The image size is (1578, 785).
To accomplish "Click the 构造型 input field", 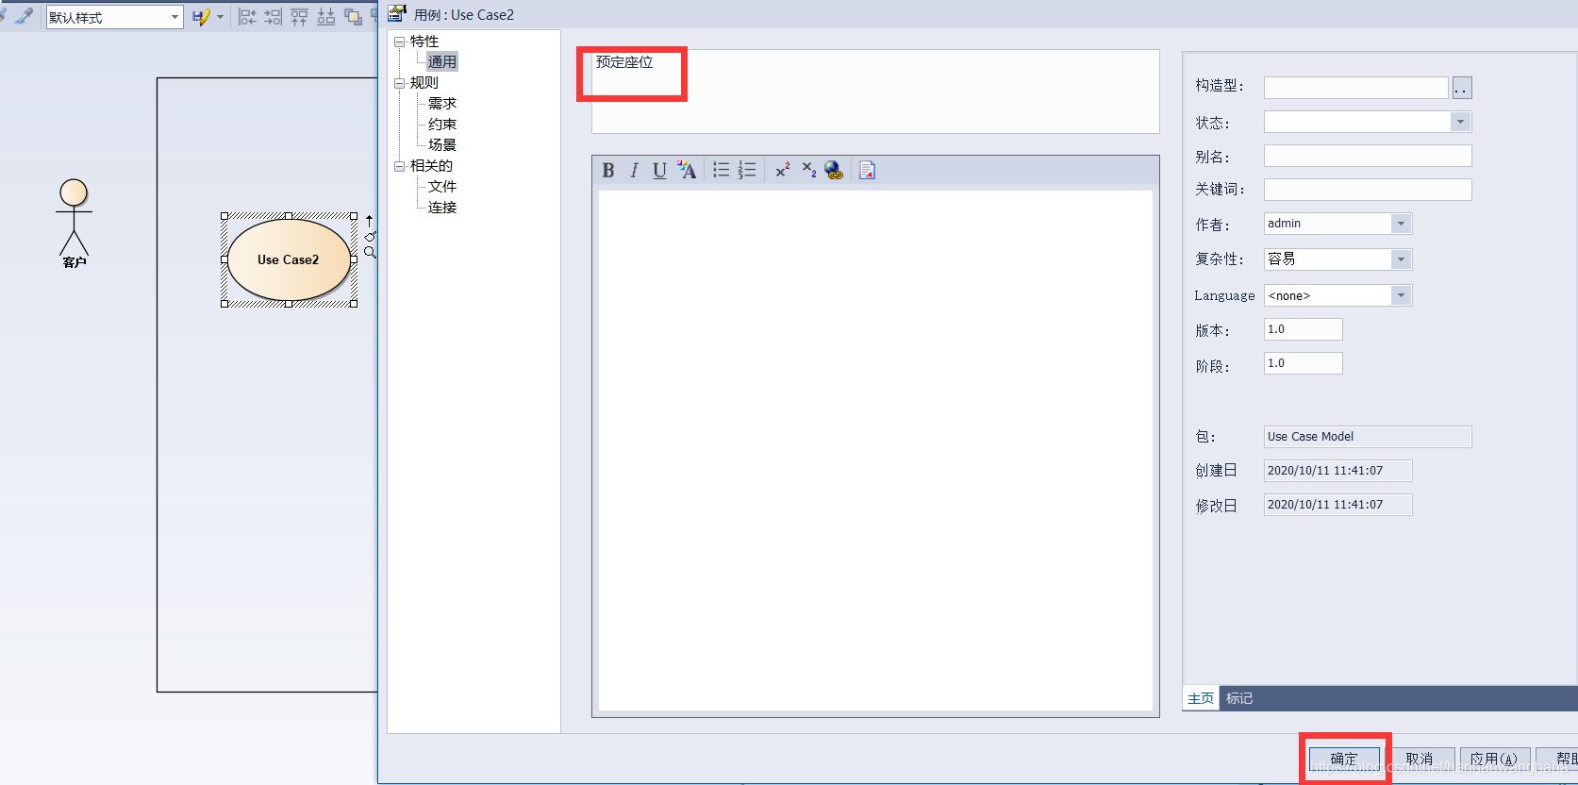I will [1356, 88].
